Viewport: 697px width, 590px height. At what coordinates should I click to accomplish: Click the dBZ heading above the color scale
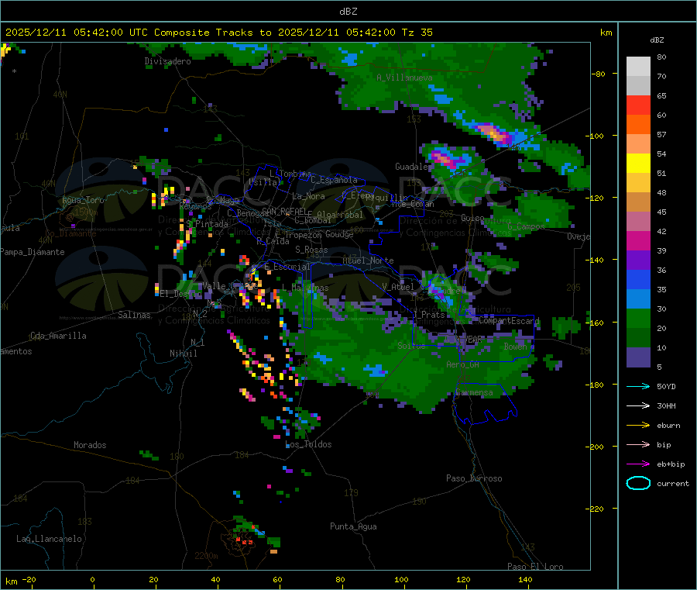657,40
